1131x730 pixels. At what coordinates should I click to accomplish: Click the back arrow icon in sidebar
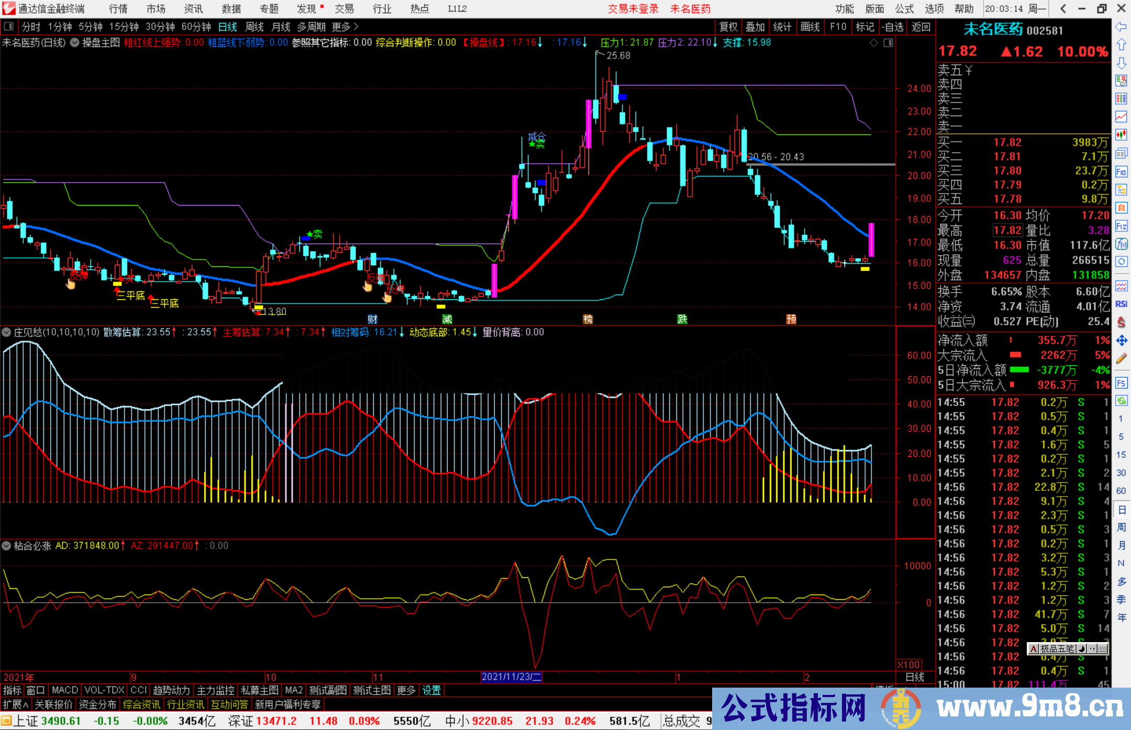click(x=1121, y=26)
